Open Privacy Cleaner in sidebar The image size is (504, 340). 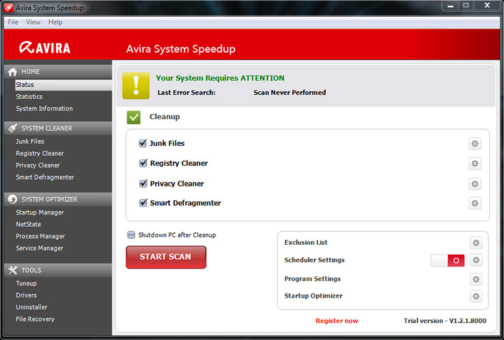38,165
